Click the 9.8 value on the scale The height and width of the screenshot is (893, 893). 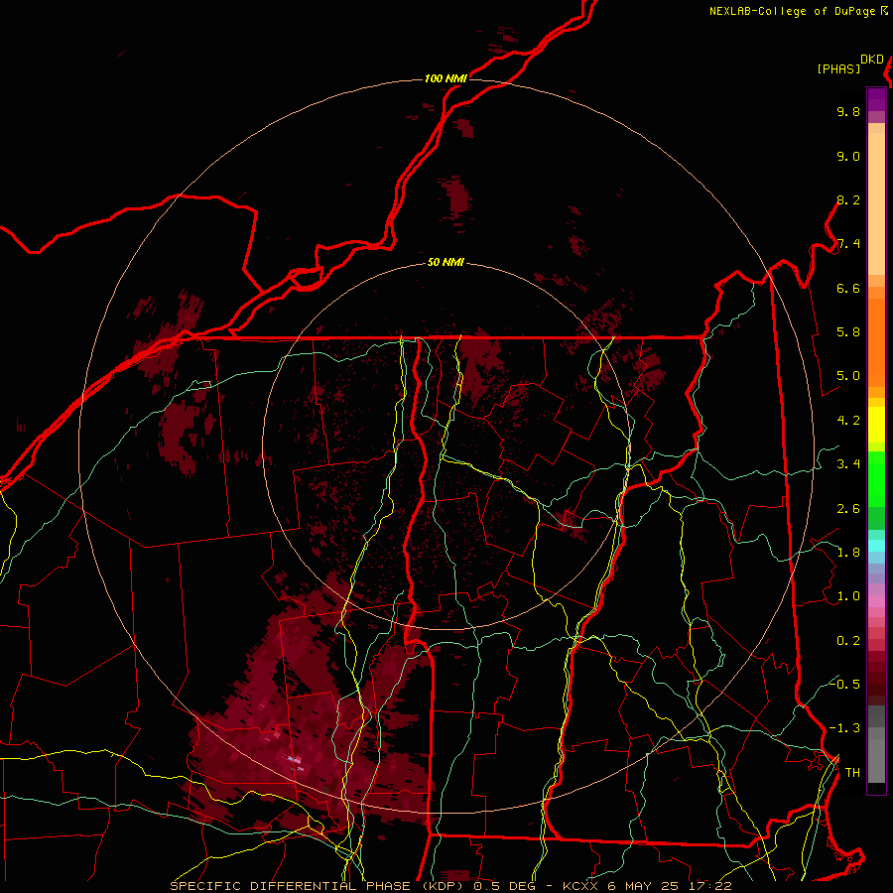click(848, 111)
